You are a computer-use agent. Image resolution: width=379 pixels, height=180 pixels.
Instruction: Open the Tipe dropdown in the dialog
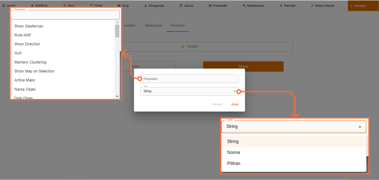pos(189,92)
